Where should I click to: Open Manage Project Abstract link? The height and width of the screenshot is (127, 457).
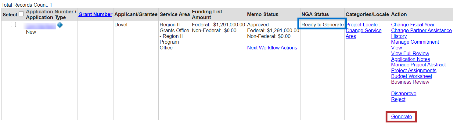point(418,65)
